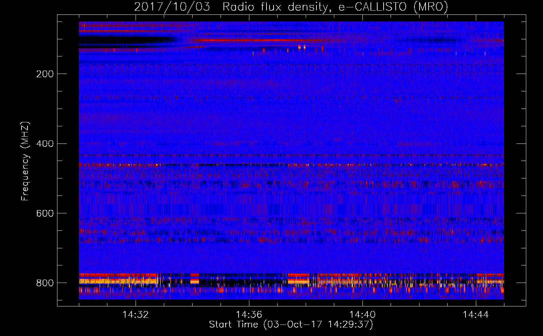
Task: Click the '600' frequency tick label
Action: click(x=45, y=214)
